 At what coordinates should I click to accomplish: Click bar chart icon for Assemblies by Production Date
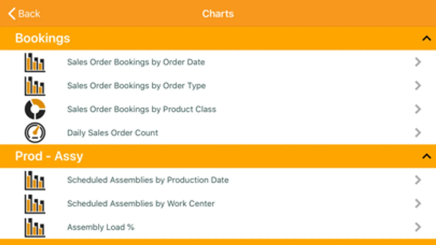[35, 180]
